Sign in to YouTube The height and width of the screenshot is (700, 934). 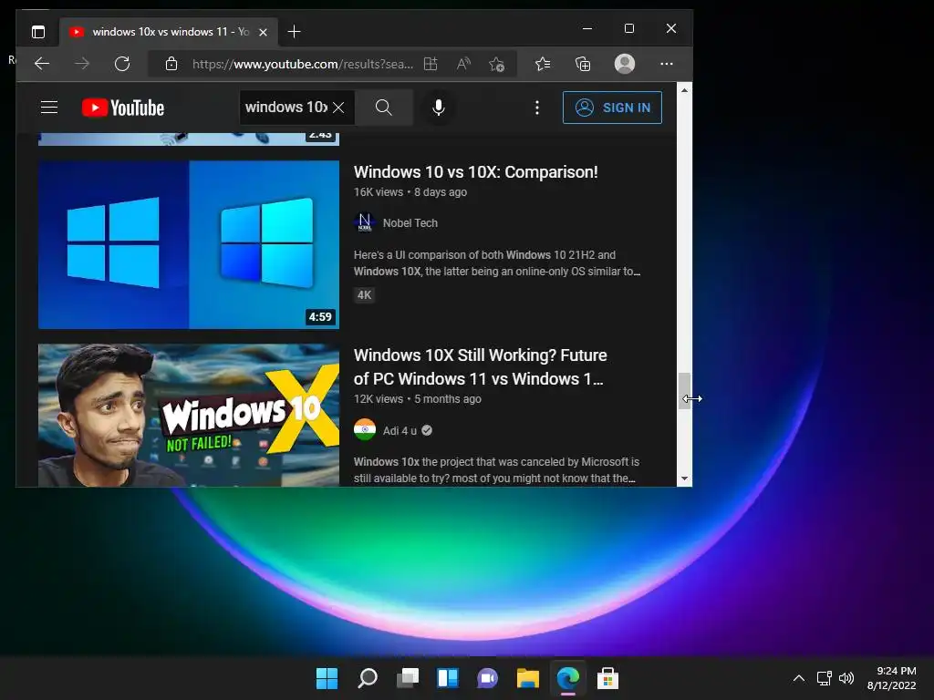click(x=612, y=108)
